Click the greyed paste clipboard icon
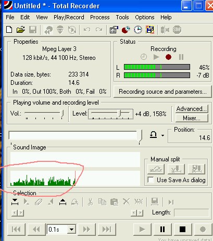 [114, 202]
